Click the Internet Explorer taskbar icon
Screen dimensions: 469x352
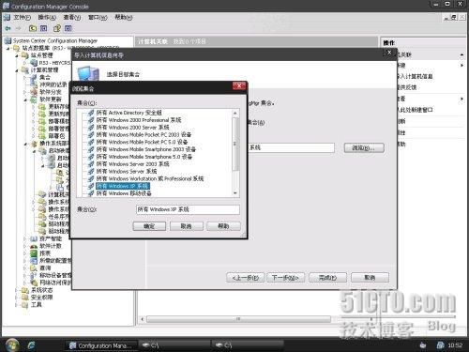31,345
